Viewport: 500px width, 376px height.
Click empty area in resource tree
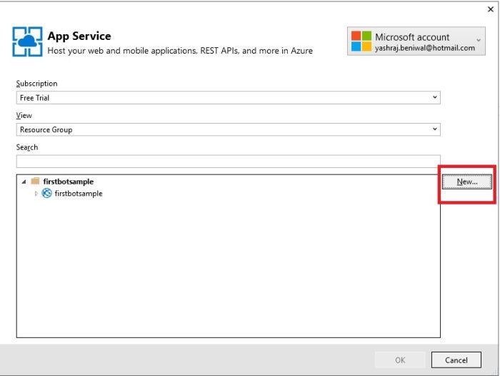[x=228, y=272]
